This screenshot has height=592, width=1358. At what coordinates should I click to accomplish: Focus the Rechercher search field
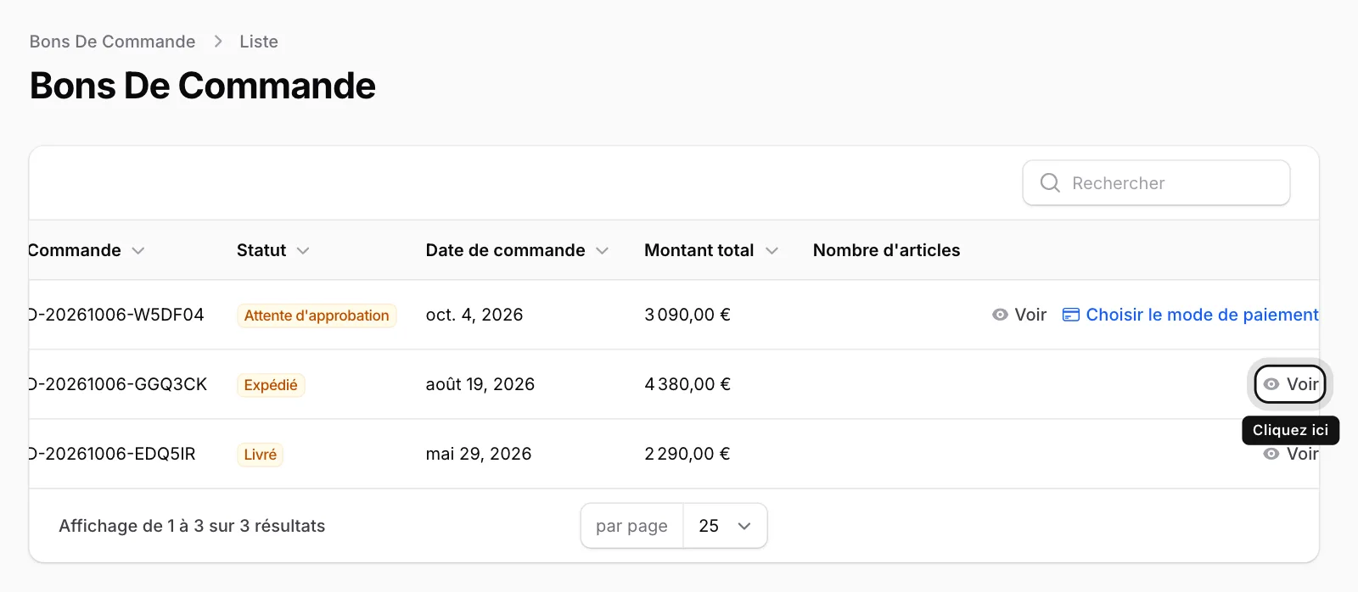pyautogui.click(x=1156, y=183)
